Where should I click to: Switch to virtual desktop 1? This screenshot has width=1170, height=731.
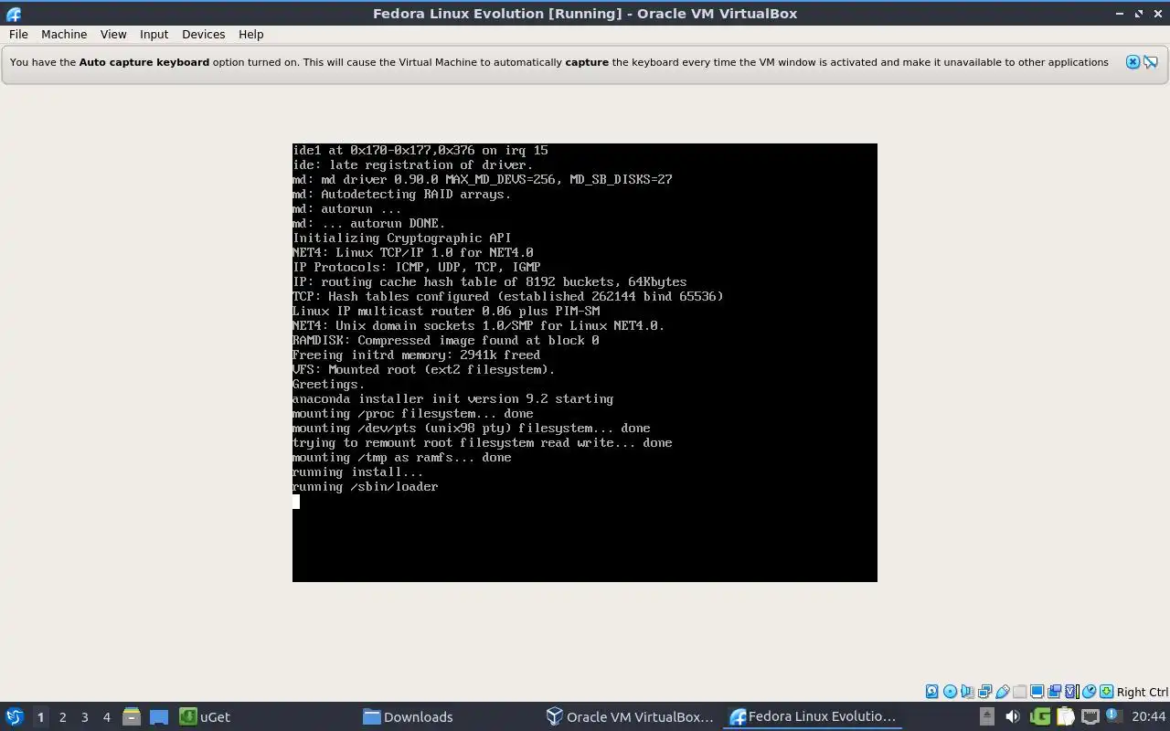40,716
